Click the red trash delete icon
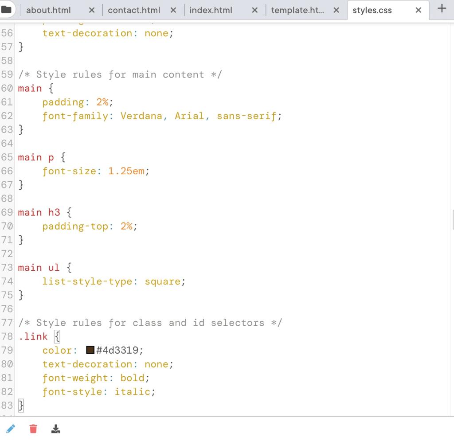 coord(33,429)
